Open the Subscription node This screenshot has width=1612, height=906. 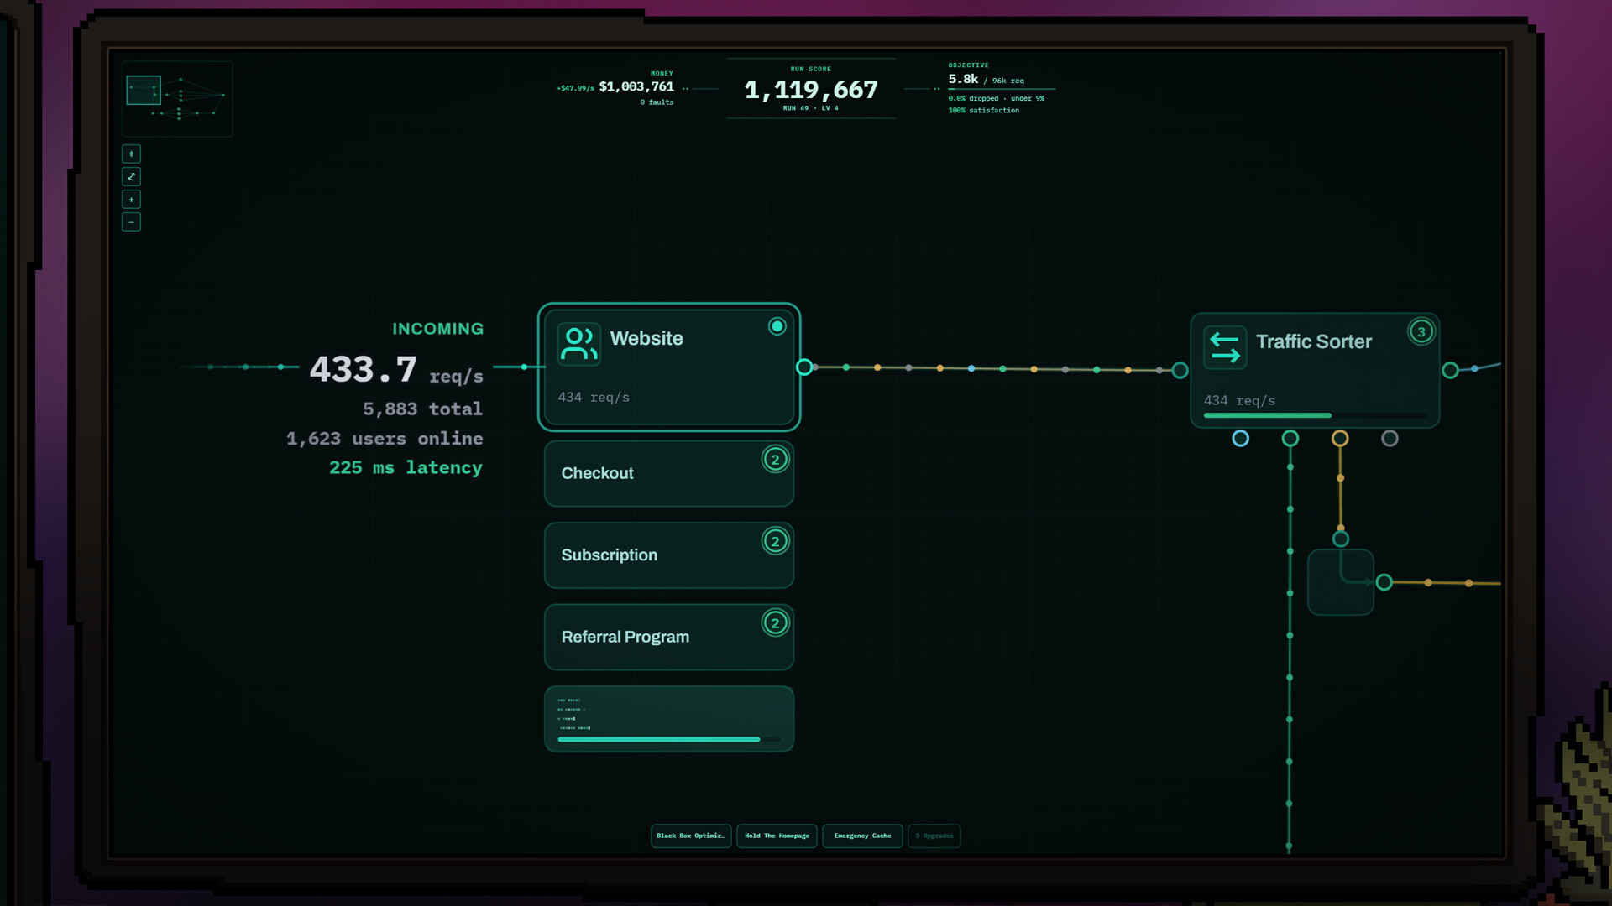pos(669,555)
